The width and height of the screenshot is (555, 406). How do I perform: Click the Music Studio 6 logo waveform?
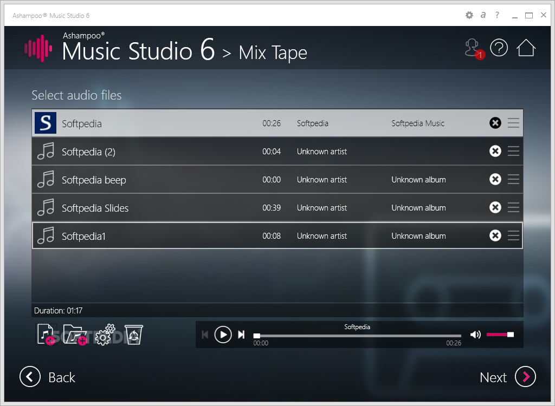[38, 49]
